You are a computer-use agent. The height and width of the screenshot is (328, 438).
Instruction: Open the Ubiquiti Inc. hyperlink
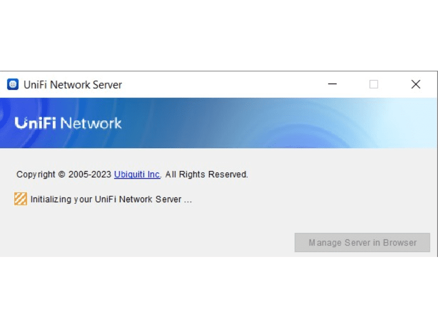(x=137, y=174)
